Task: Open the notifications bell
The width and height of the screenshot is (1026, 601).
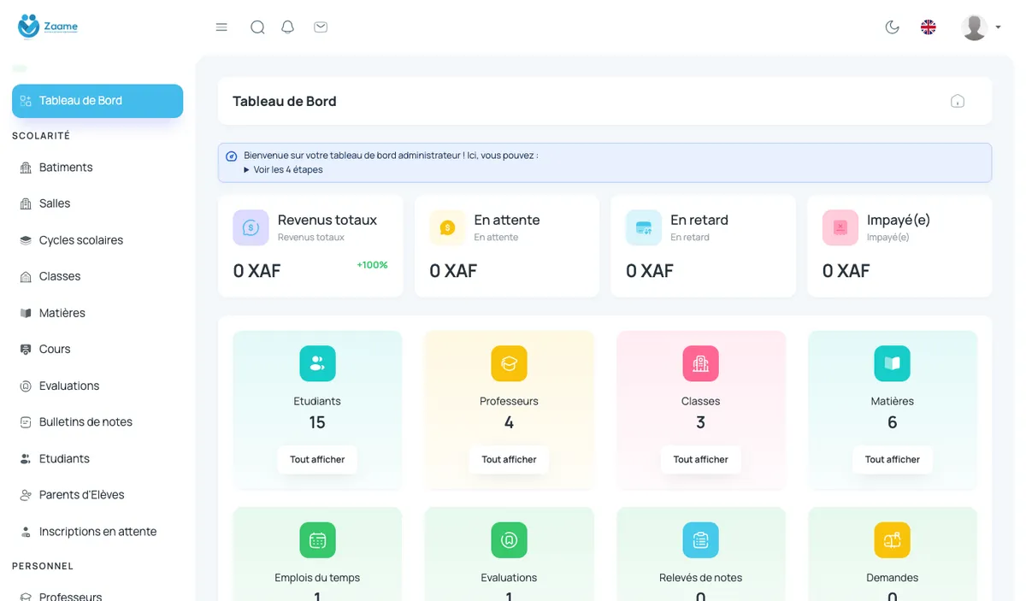Action: tap(288, 27)
